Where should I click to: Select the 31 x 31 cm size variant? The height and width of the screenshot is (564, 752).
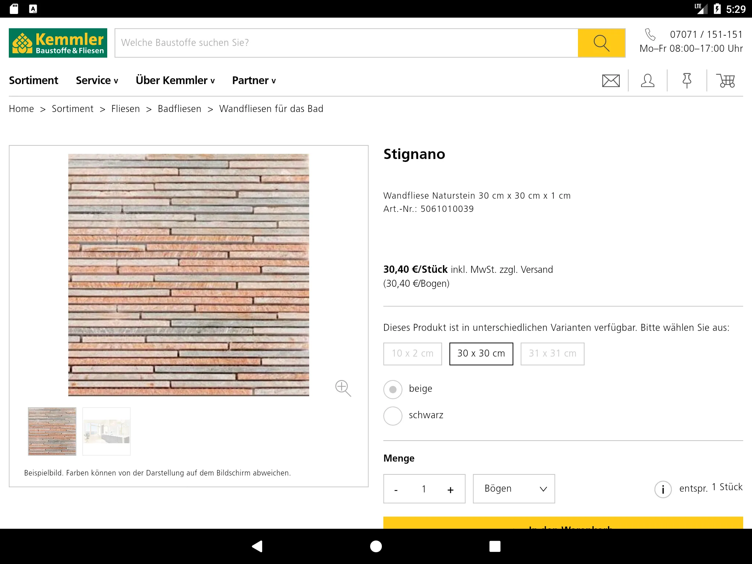pos(551,352)
